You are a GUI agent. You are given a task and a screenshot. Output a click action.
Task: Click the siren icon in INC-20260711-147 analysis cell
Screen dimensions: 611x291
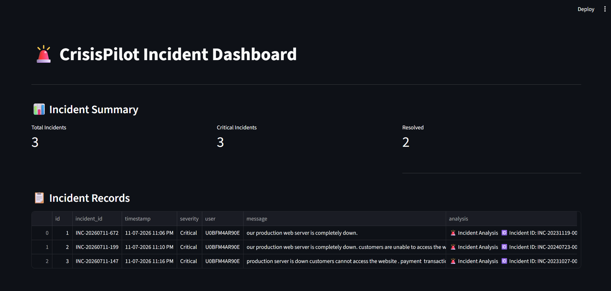[x=453, y=261]
